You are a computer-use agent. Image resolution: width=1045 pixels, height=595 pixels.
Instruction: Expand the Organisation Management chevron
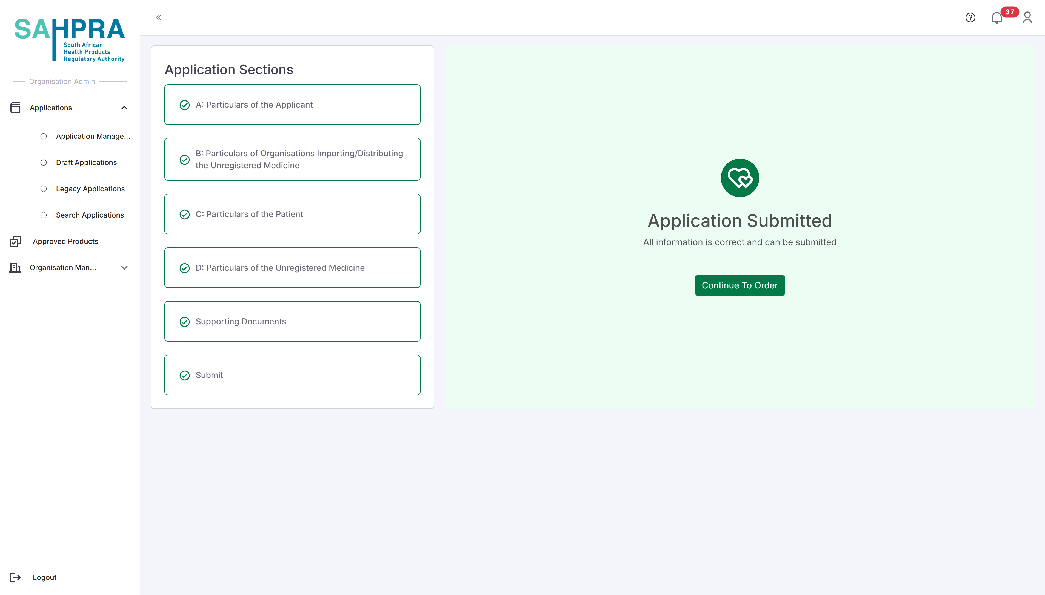coord(124,268)
